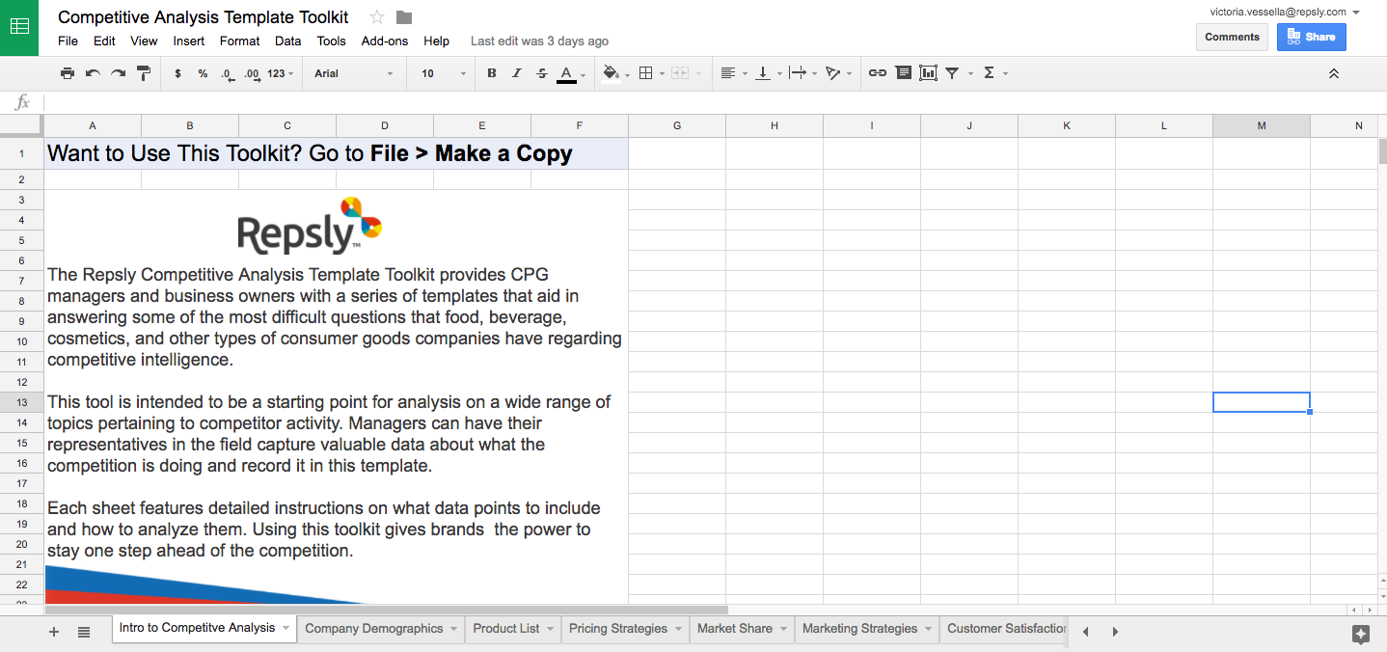Open horizontal align options
Image resolution: width=1387 pixels, height=652 pixels.
point(733,73)
